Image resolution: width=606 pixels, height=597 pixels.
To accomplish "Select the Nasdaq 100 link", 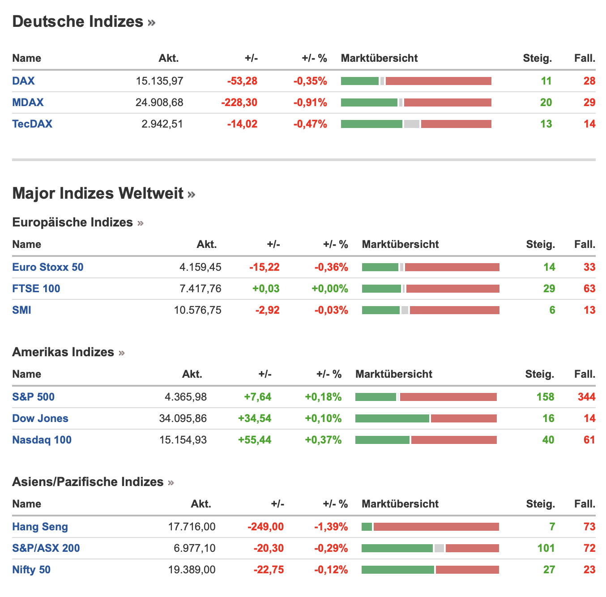I will pos(42,440).
